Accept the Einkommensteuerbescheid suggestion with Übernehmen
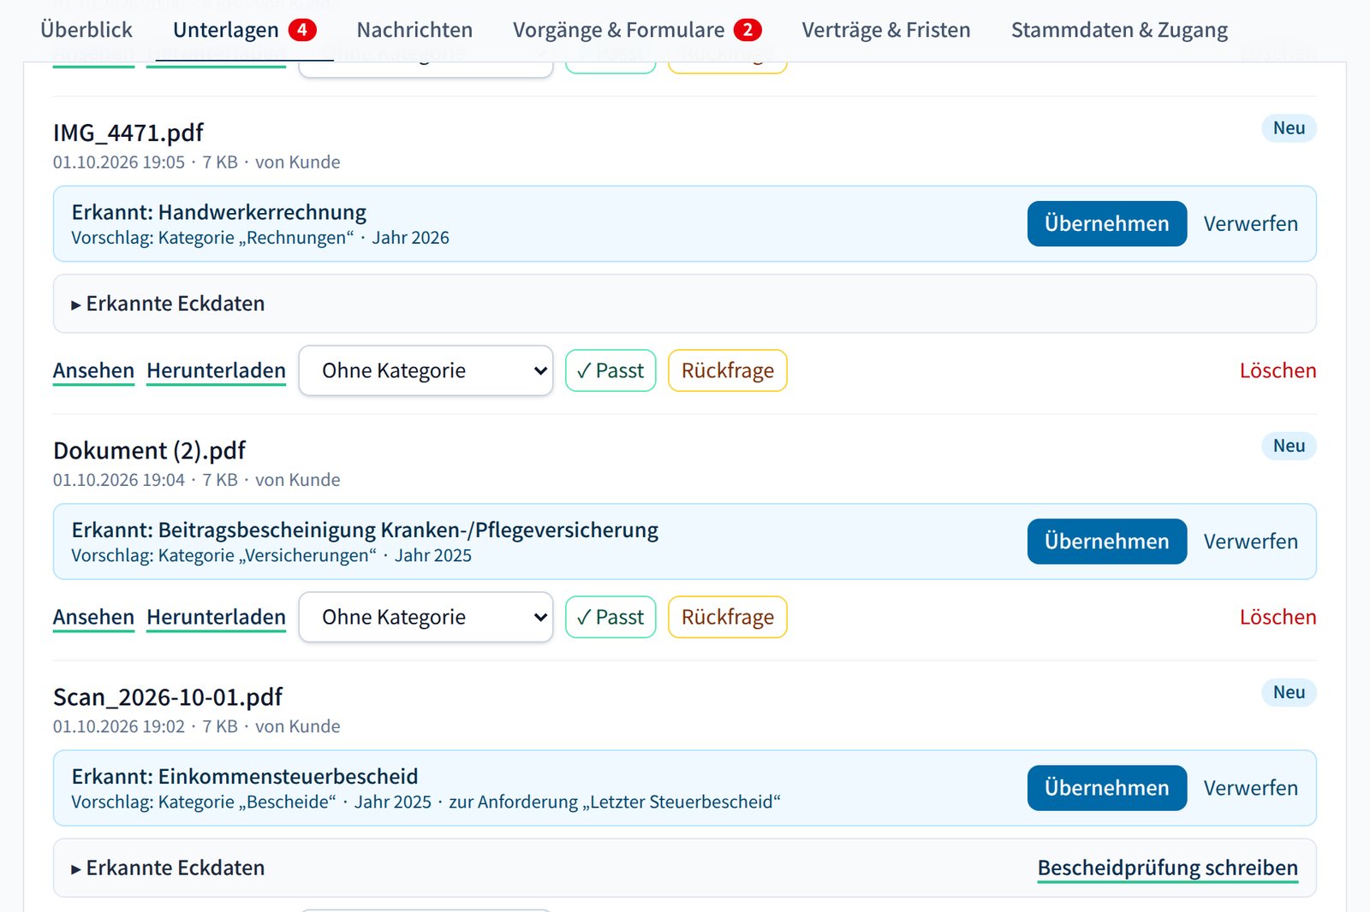 [1106, 788]
